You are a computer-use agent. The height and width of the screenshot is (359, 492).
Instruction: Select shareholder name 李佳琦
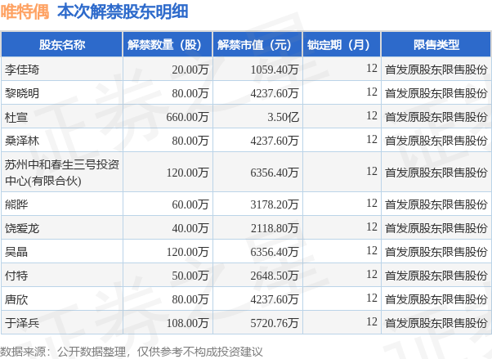22,70
